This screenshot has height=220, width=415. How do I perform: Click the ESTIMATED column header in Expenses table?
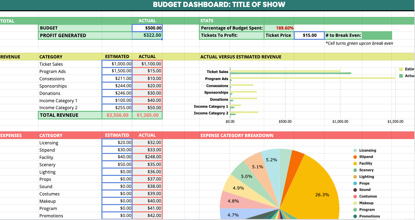[117, 135]
